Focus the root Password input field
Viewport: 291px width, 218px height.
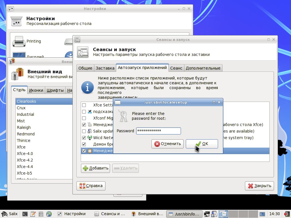[159, 131]
